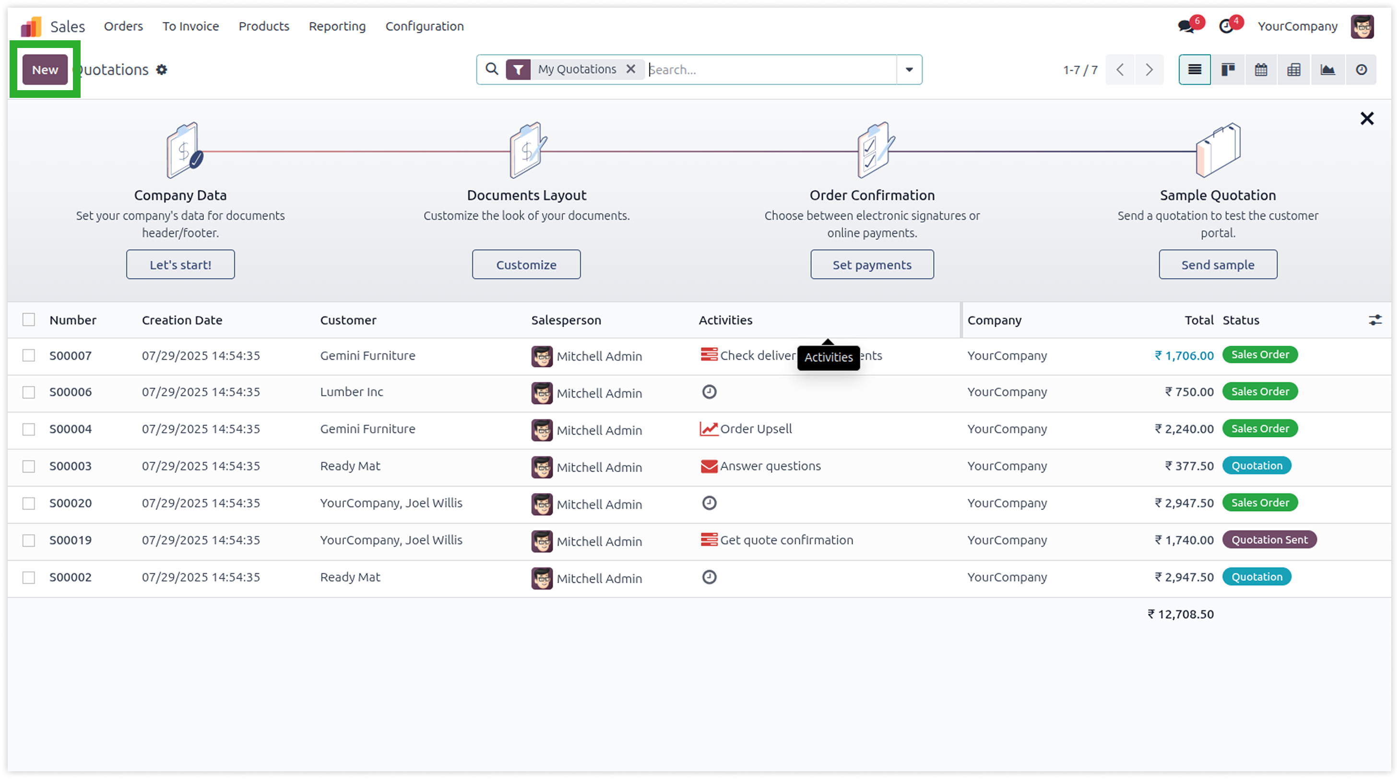Viewport: 1399px width, 779px height.
Task: Open the conversations messages icon
Action: [1186, 26]
